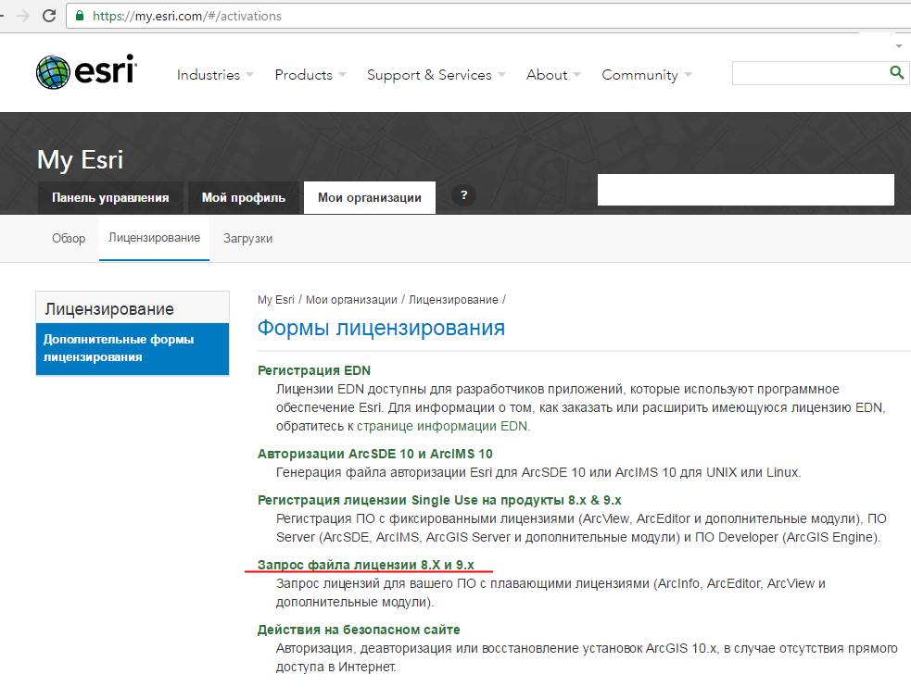
Task: Expand the Products dropdown menu
Action: pos(310,75)
